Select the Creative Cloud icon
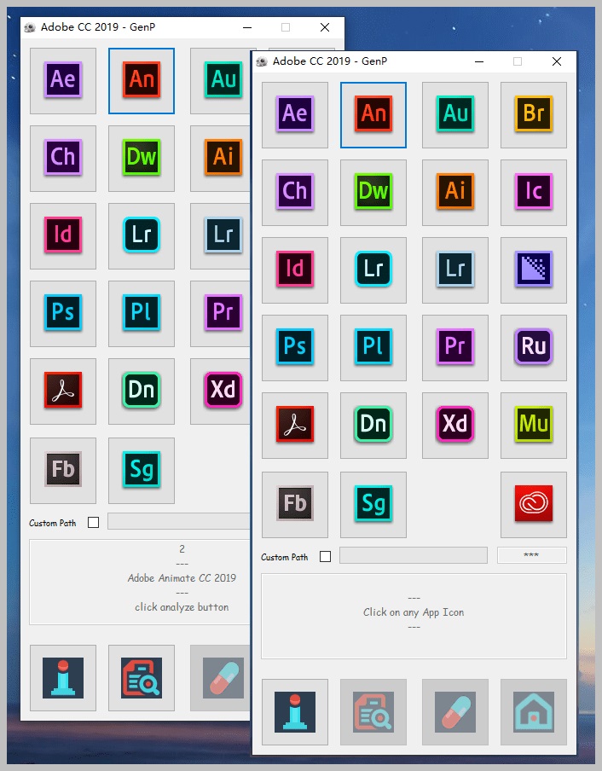Image resolution: width=602 pixels, height=771 pixels. pos(534,505)
